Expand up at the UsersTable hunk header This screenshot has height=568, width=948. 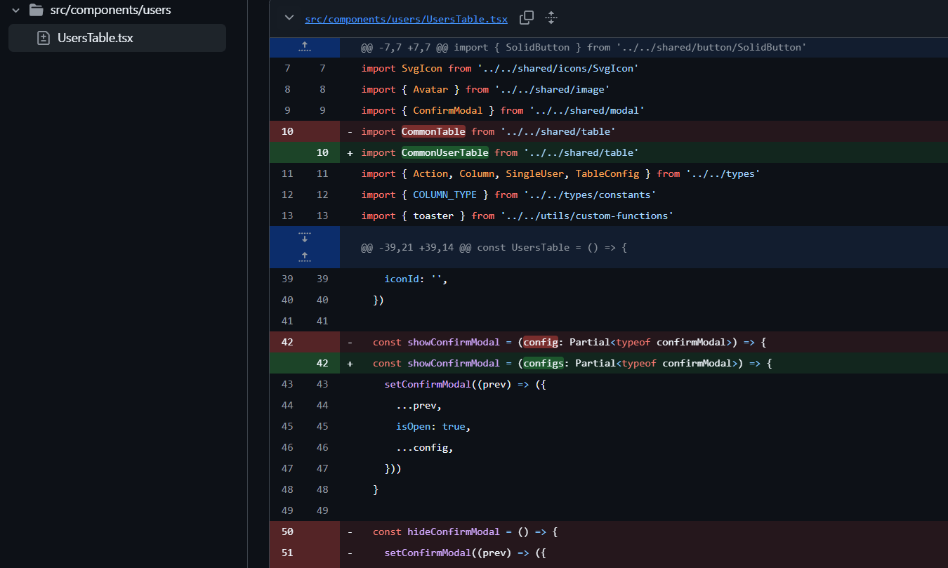point(304,257)
